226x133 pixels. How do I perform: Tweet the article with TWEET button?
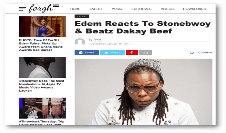click(x=112, y=53)
